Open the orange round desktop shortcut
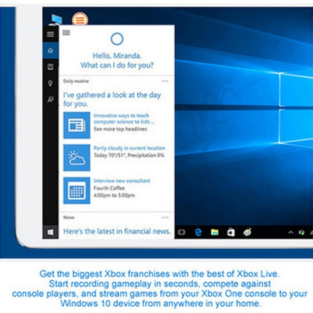 click(x=80, y=19)
